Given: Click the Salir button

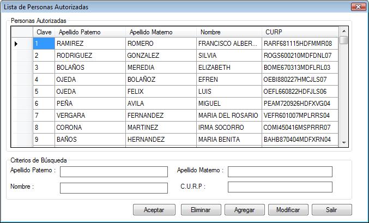Looking at the screenshot, I should [x=331, y=210].
